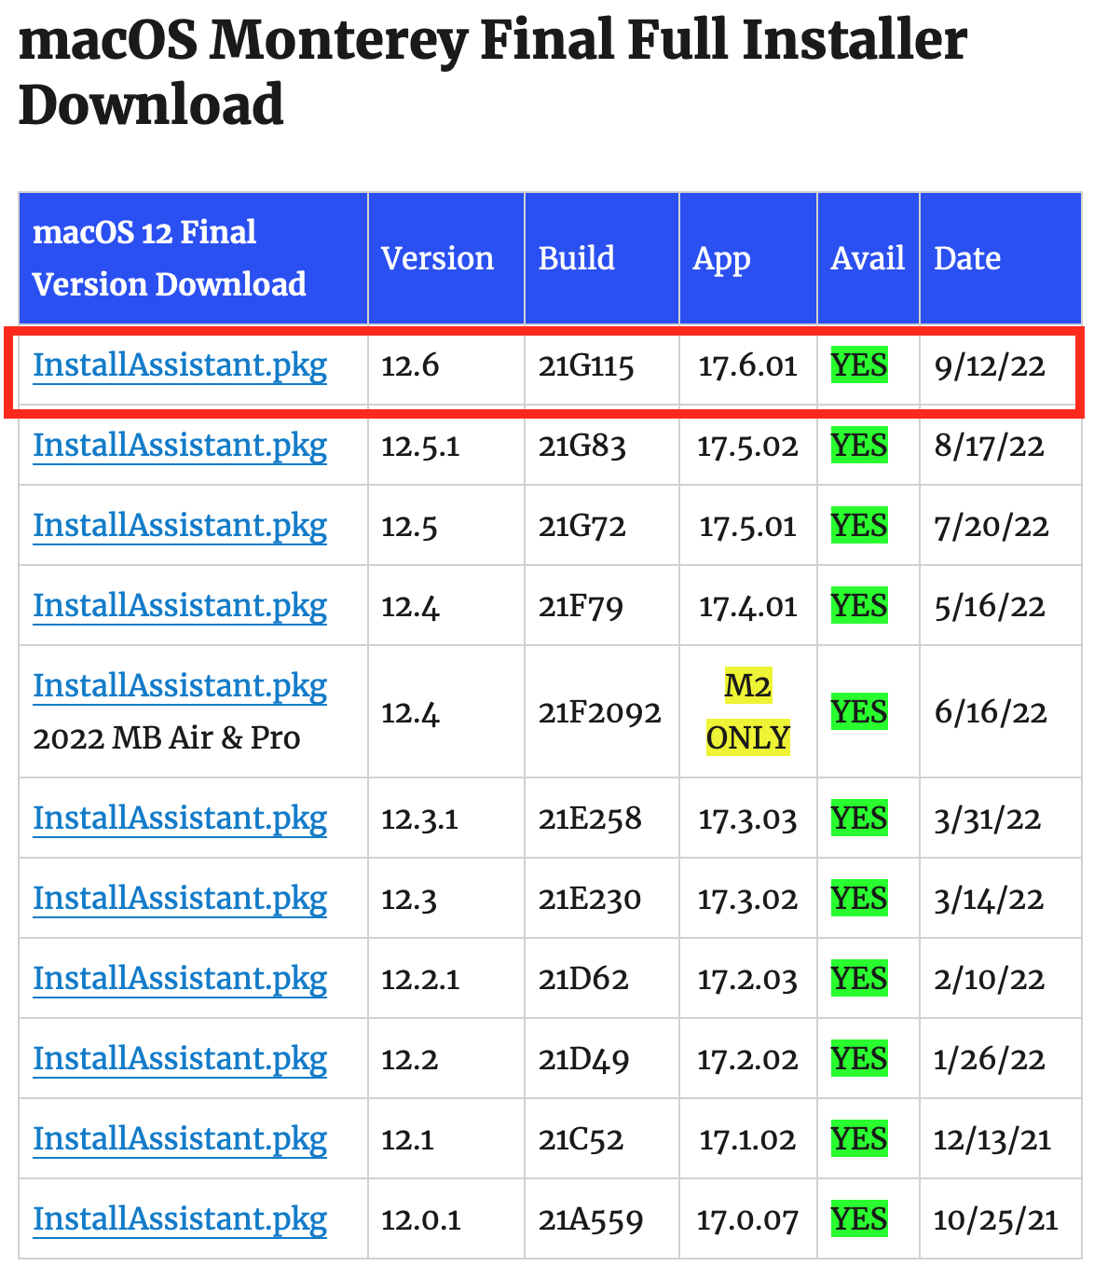Click the Avail column header
Image resolution: width=1094 pixels, height=1266 pixels.
868,258
